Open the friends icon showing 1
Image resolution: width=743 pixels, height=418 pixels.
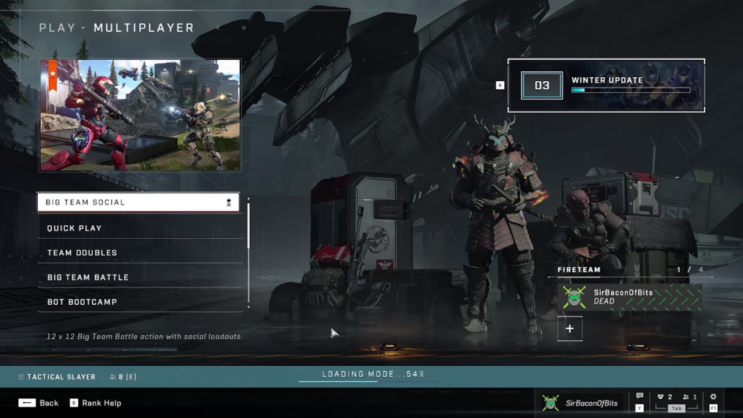coord(690,397)
